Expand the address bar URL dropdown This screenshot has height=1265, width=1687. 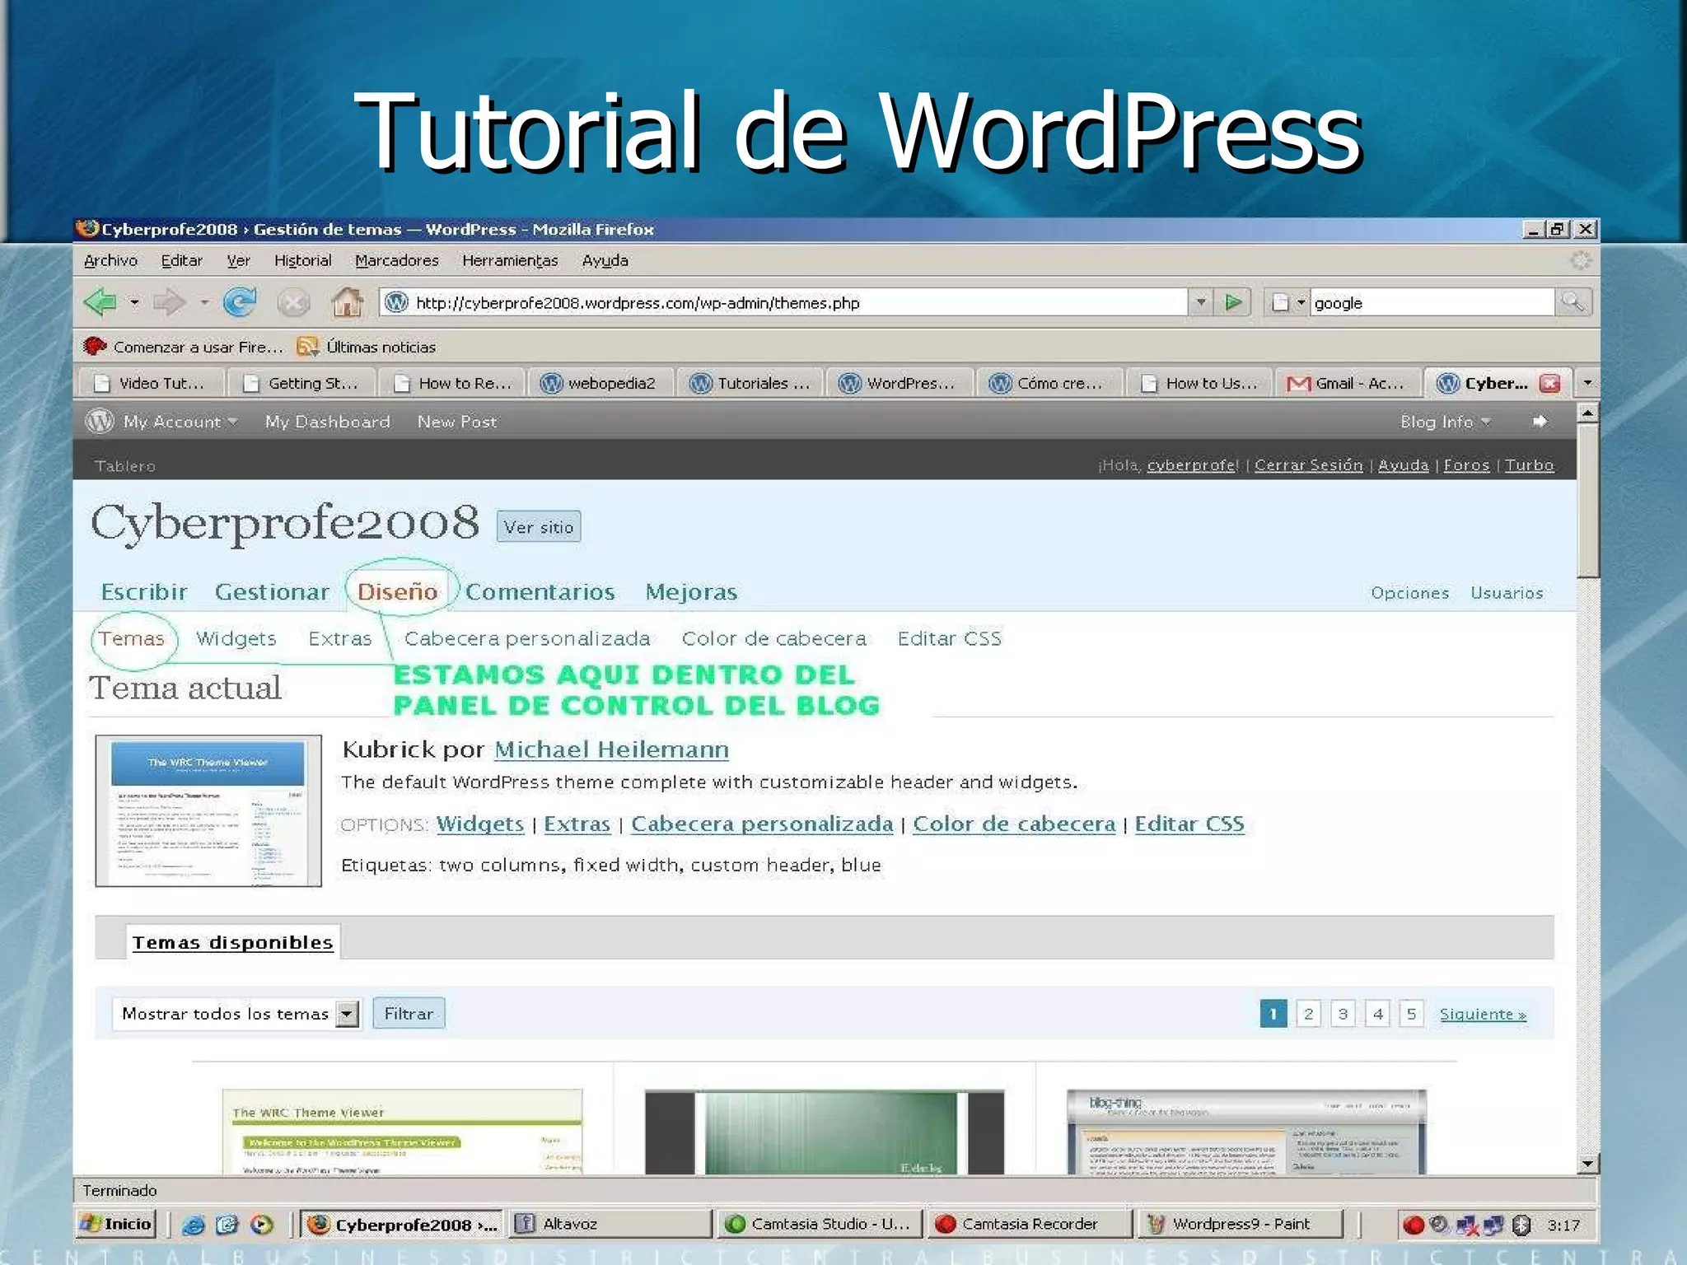click(x=1200, y=302)
